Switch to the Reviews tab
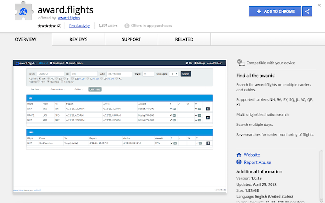Viewport: 325px width, 203px height. (x=78, y=39)
